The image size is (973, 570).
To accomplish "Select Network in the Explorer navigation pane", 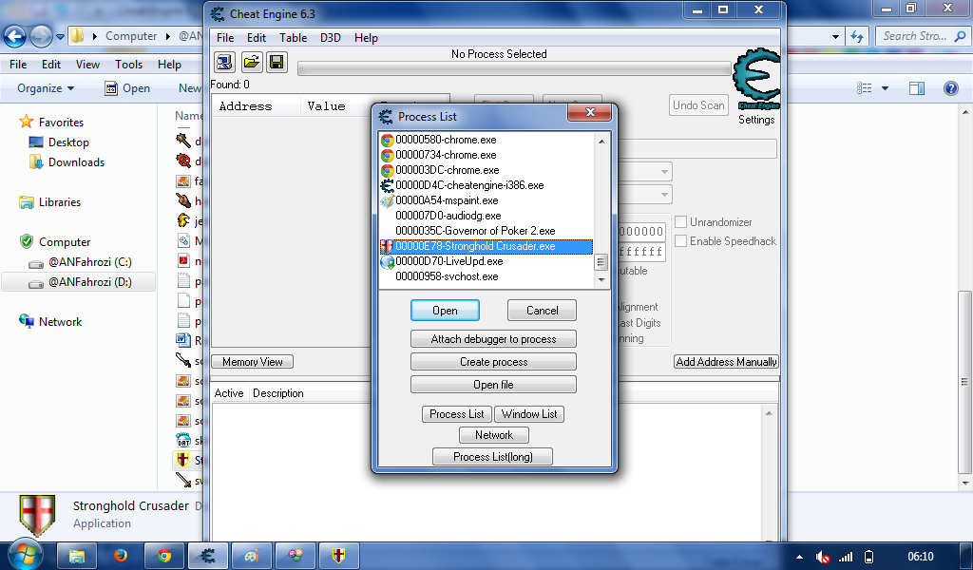I will tap(60, 322).
